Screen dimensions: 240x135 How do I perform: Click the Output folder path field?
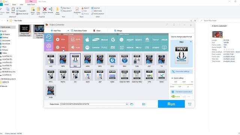click(94, 104)
